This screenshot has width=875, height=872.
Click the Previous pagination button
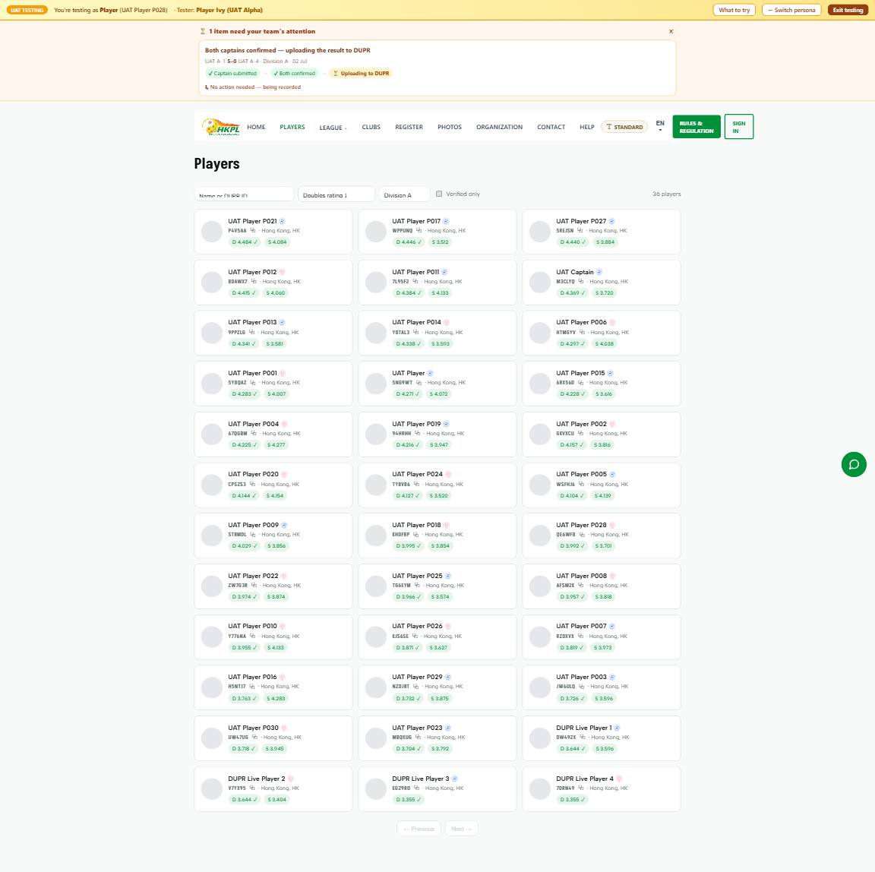tap(419, 829)
